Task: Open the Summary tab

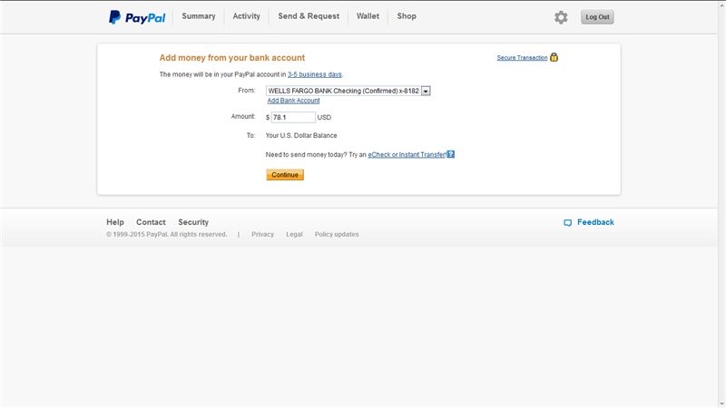Action: (199, 16)
